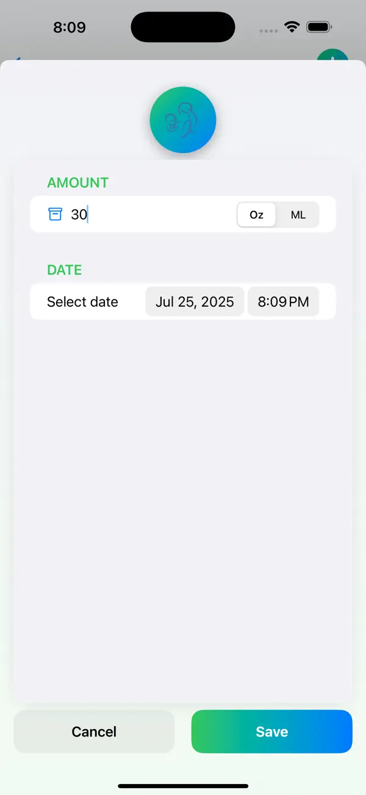
Task: Tap the battery indicator in the status bar
Action: pos(319,26)
